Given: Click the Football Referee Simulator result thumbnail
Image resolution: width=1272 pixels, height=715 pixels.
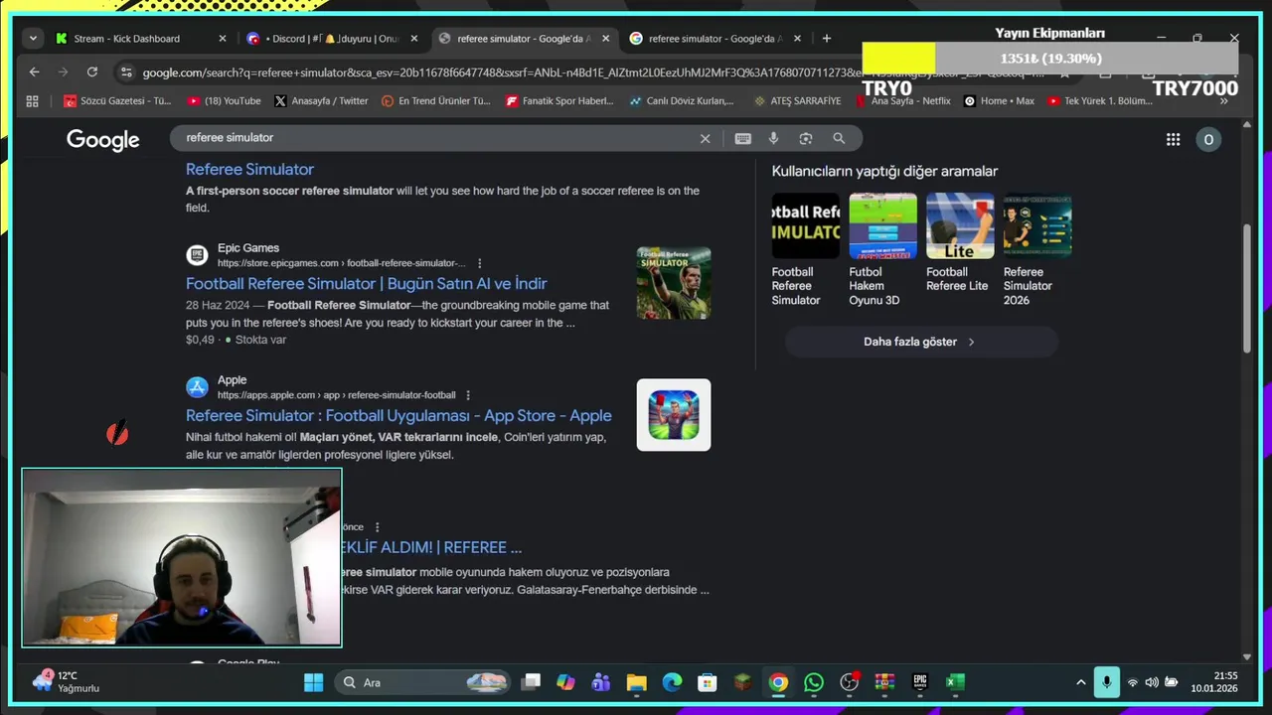Looking at the screenshot, I should coord(674,283).
